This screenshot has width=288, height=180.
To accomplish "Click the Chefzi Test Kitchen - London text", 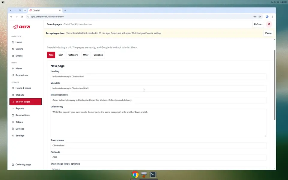I will (x=77, y=24).
